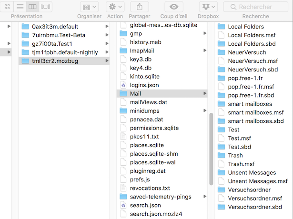The image size is (293, 219).
Task: Select file key4.db
Action: click(141, 68)
